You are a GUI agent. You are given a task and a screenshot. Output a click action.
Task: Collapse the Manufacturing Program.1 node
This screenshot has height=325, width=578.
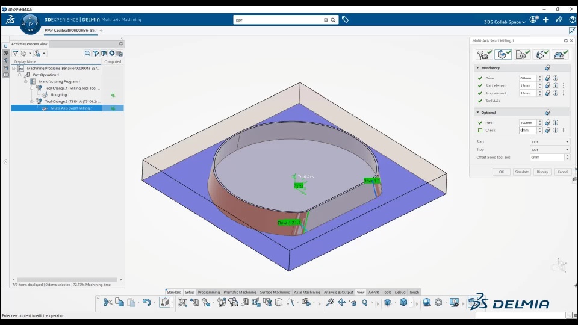pyautogui.click(x=26, y=81)
